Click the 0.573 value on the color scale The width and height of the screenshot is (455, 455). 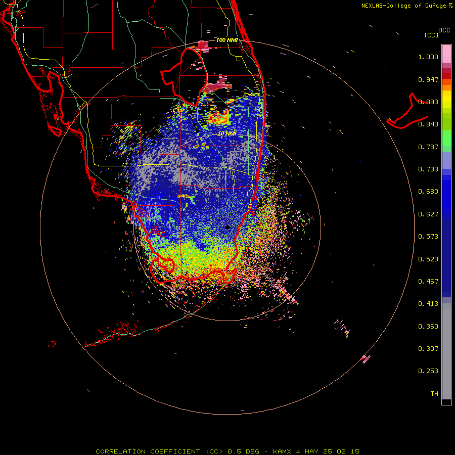click(428, 237)
